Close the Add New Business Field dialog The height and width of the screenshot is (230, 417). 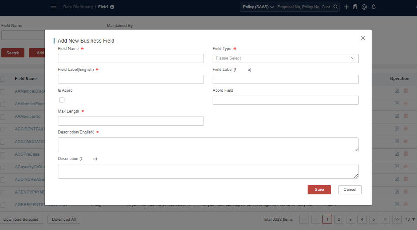coord(363,38)
